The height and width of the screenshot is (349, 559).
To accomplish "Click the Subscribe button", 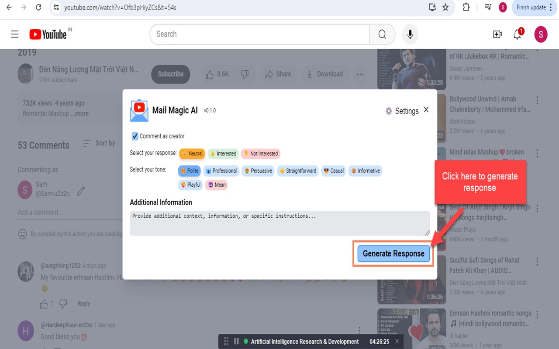I will 171,74.
